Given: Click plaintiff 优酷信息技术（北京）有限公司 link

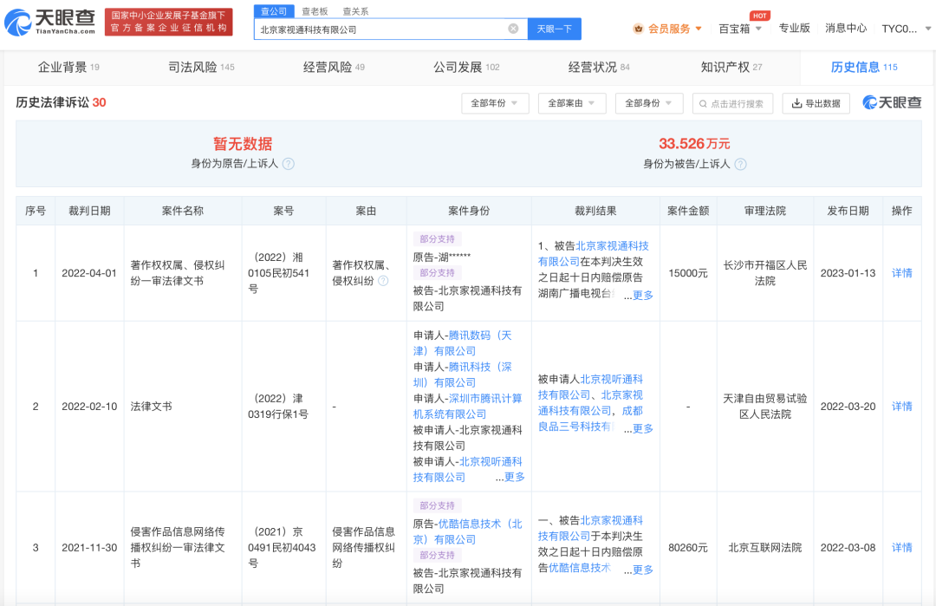Looking at the screenshot, I should pyautogui.click(x=468, y=531).
